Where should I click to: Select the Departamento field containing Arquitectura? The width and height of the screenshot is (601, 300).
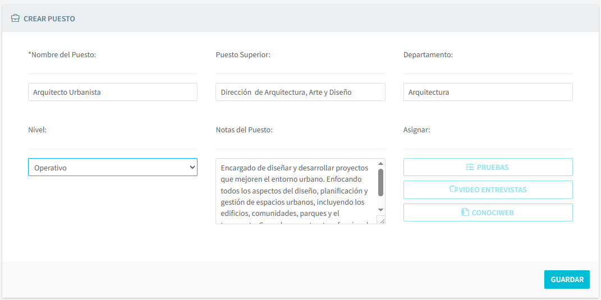pyautogui.click(x=488, y=92)
